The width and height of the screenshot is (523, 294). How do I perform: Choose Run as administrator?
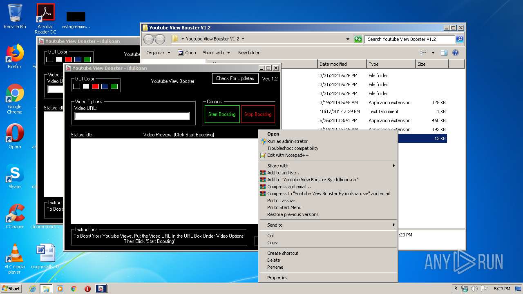[329, 141]
